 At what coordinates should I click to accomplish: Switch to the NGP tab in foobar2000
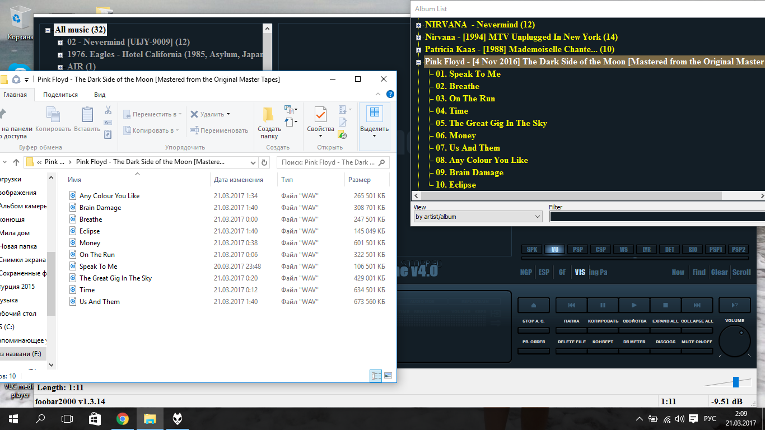(x=526, y=273)
